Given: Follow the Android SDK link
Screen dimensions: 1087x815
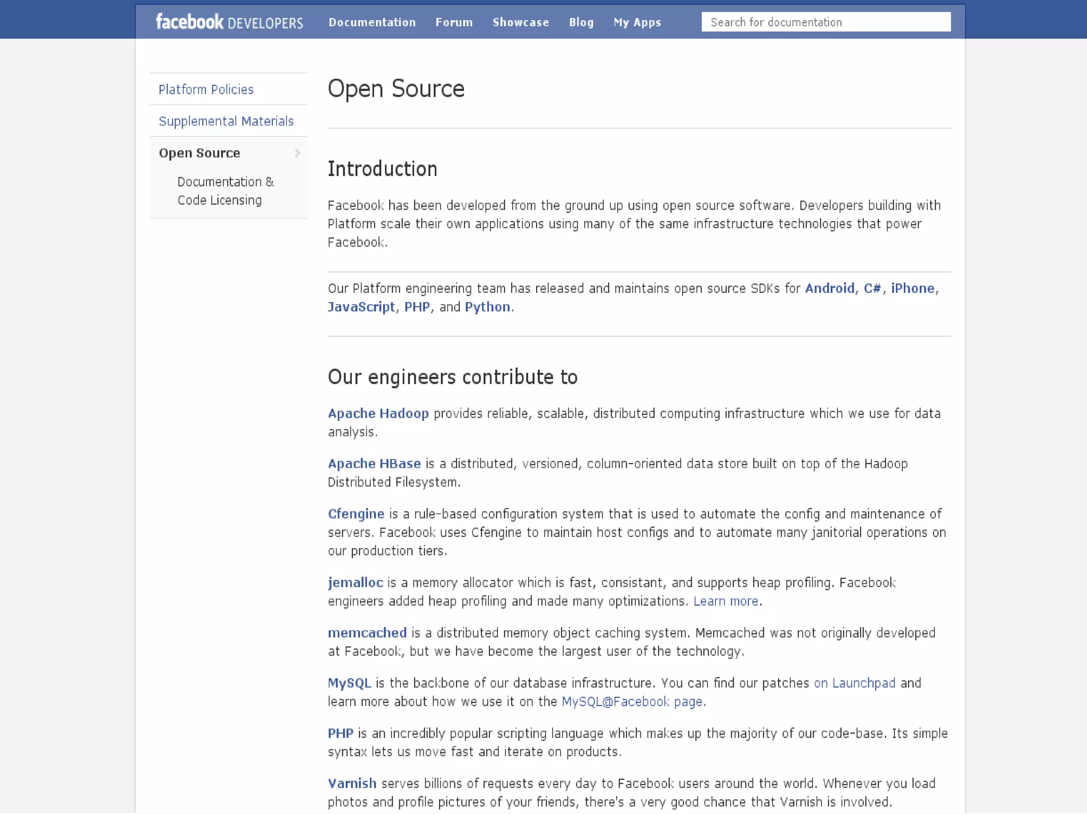Looking at the screenshot, I should tap(830, 289).
